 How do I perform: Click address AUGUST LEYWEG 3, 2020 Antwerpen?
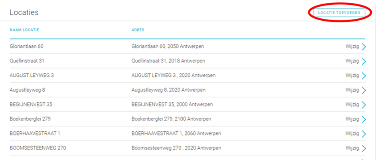tap(174, 76)
